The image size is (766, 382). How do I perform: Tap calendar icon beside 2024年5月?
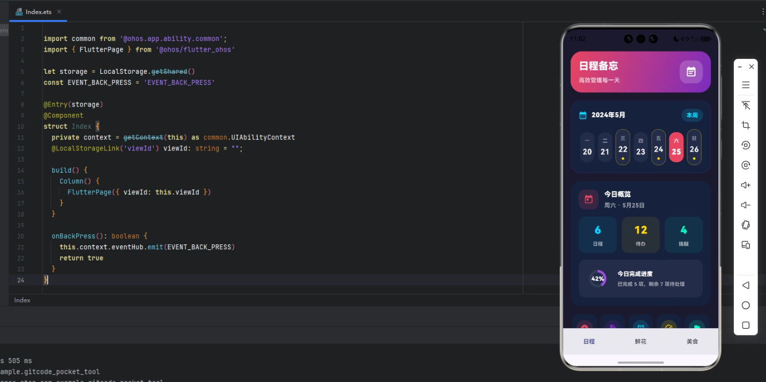click(x=583, y=115)
